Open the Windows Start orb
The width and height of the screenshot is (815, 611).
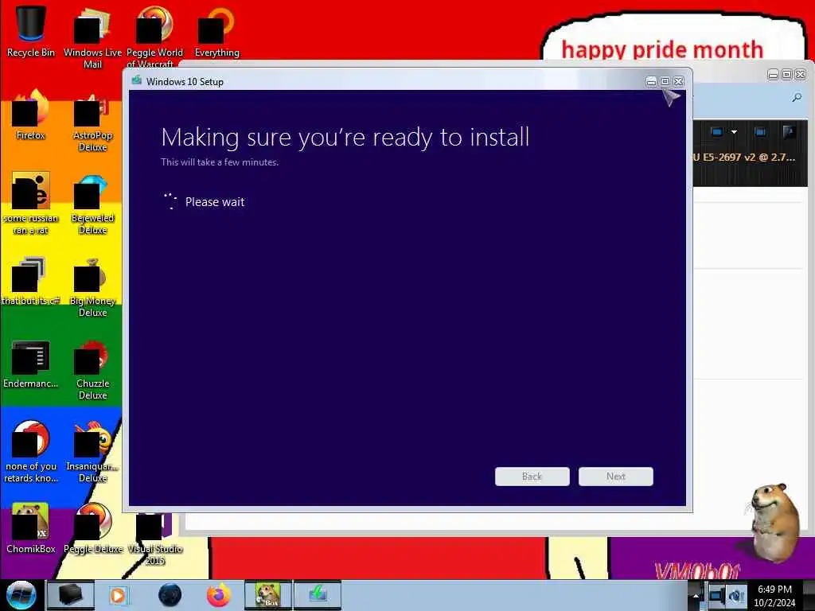point(21,595)
